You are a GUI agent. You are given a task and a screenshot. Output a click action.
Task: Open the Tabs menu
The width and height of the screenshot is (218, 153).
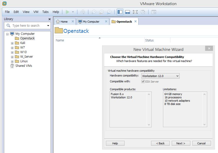tap(45, 12)
